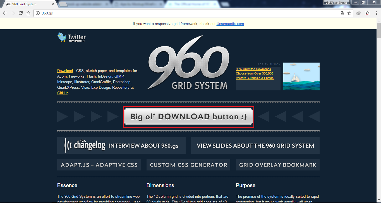
Task: Open the Unsemantic.com link
Action: coord(230,24)
